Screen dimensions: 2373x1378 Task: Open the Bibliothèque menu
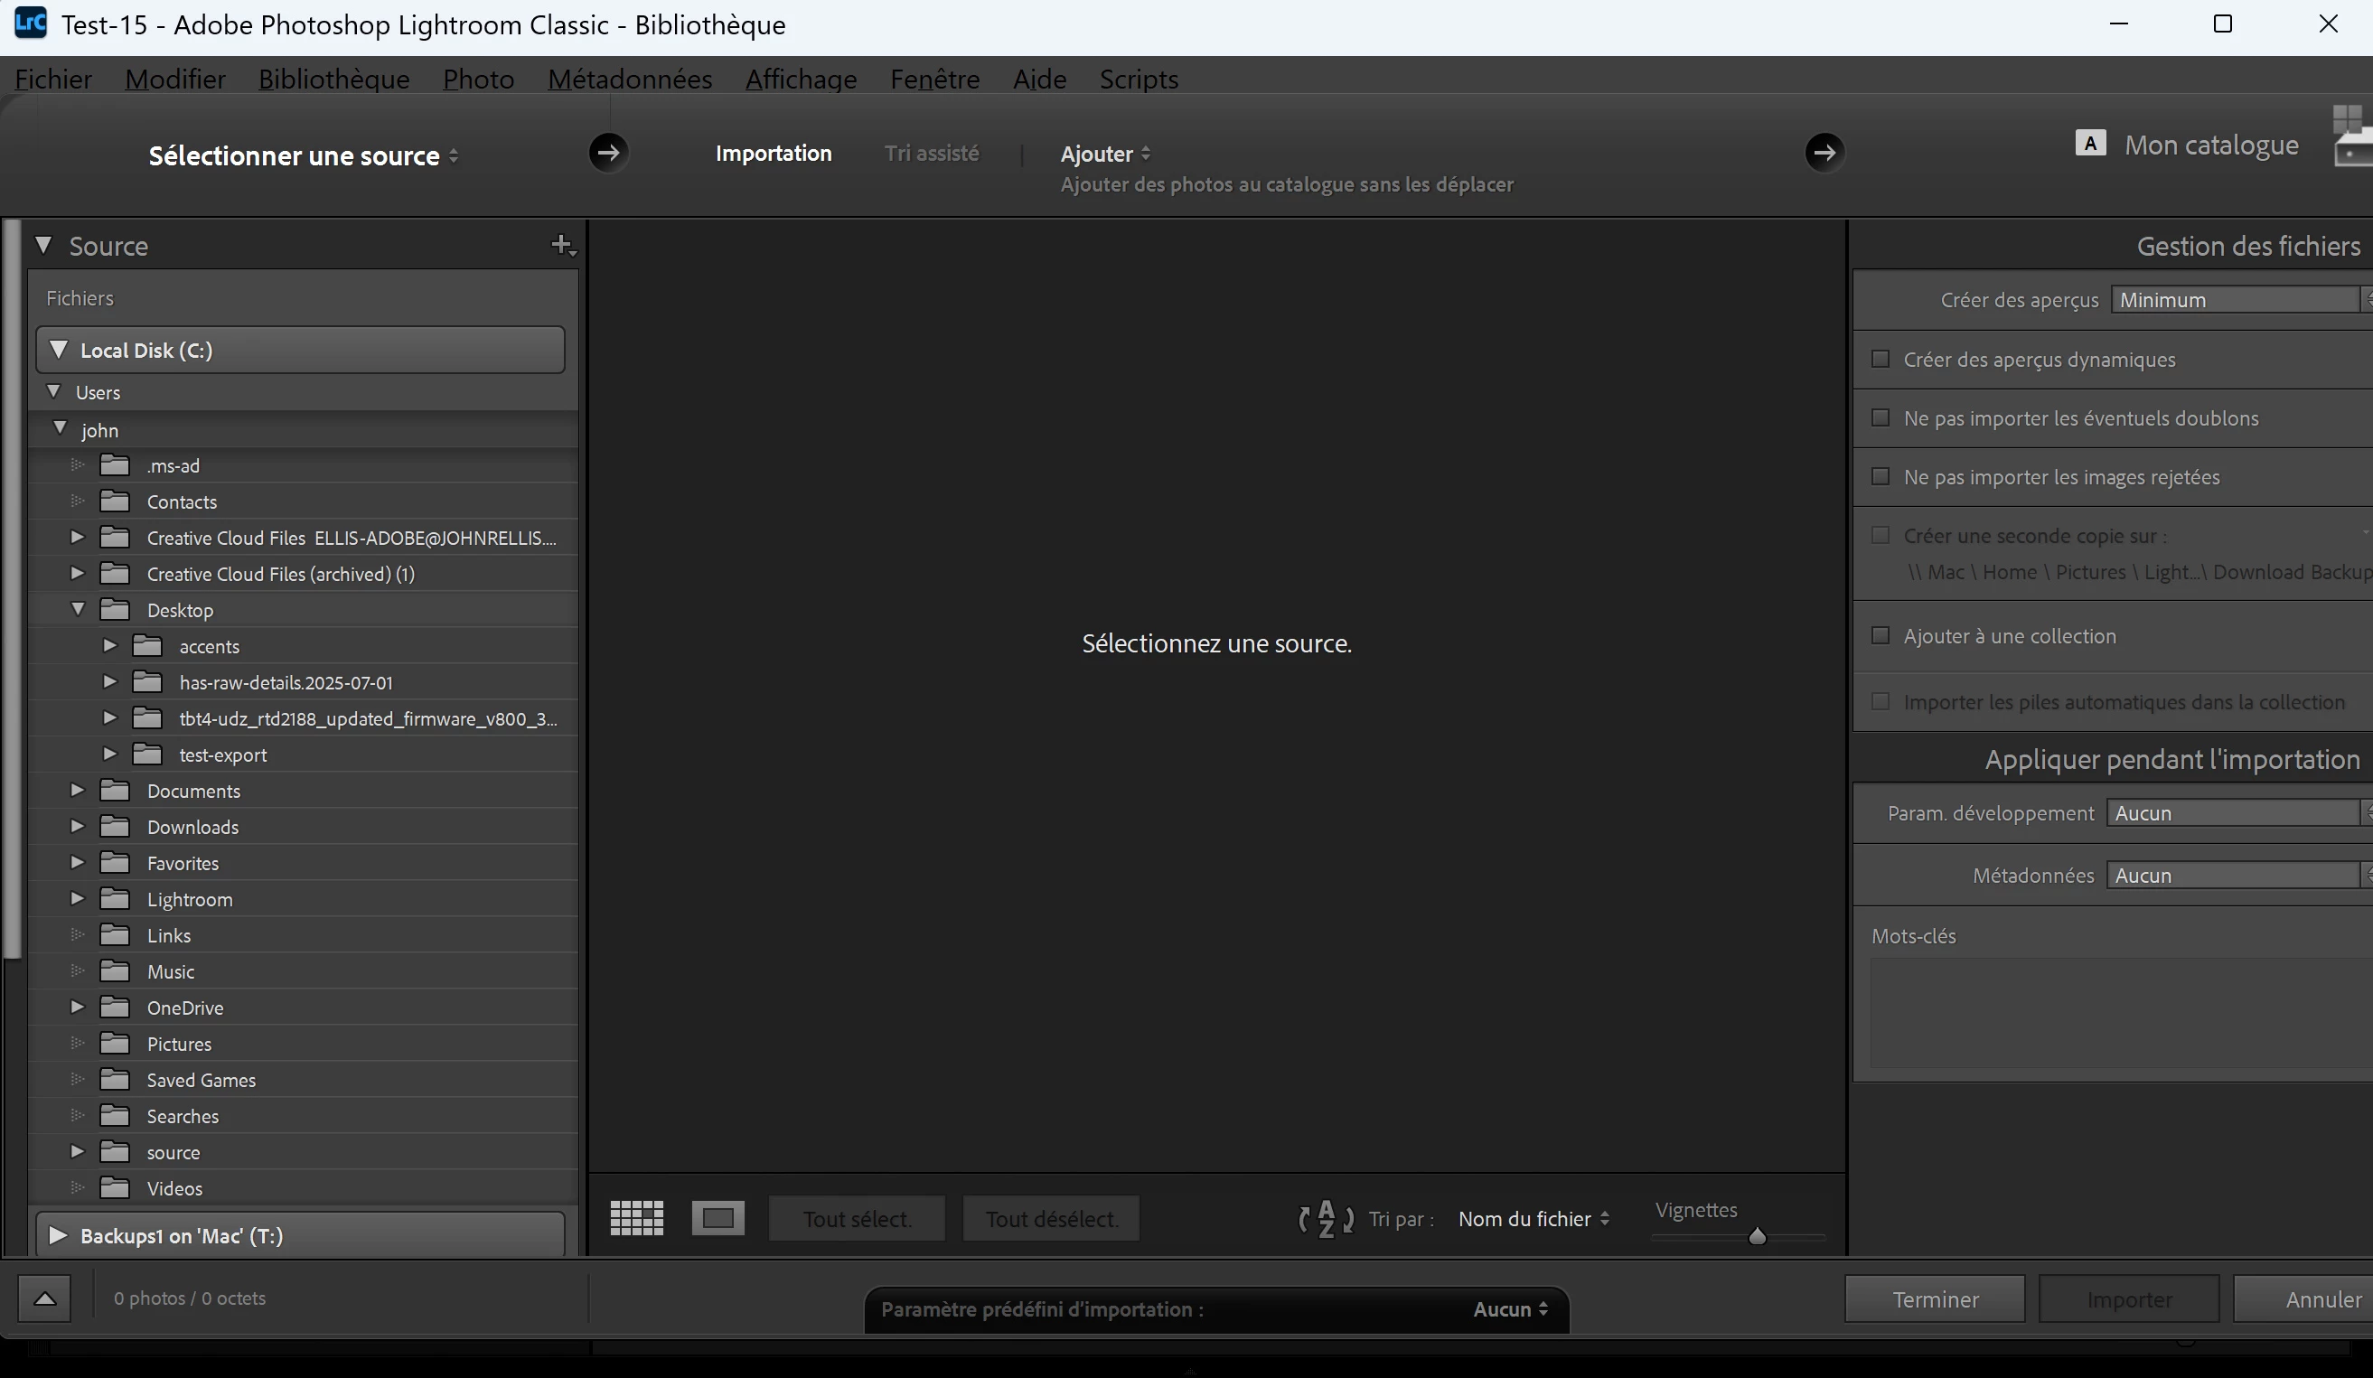(x=333, y=80)
